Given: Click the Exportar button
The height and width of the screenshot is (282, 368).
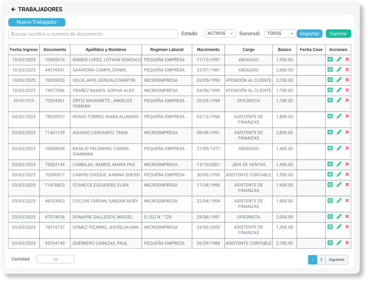Looking at the screenshot, I should click(x=338, y=33).
